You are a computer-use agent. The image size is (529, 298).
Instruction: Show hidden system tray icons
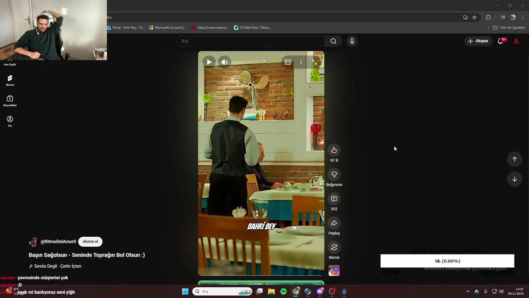click(x=468, y=291)
